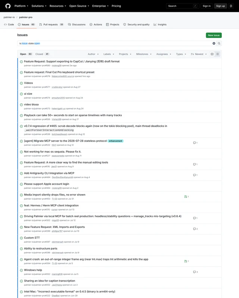Click the New issue button
Screen dimensions: 239x298
(214, 35)
